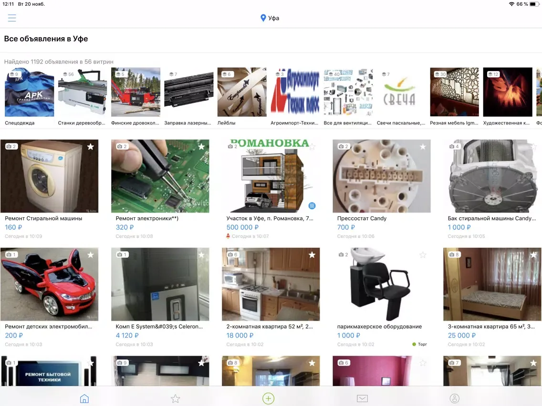Open the Бак стиральной машины Candy title

tap(491, 218)
